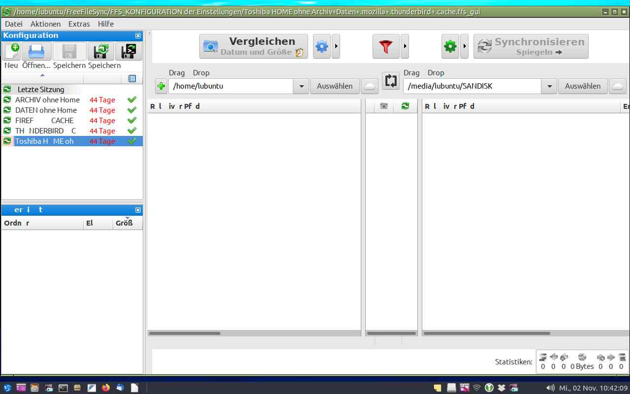
Task: Click the El column header
Action: tap(98, 223)
